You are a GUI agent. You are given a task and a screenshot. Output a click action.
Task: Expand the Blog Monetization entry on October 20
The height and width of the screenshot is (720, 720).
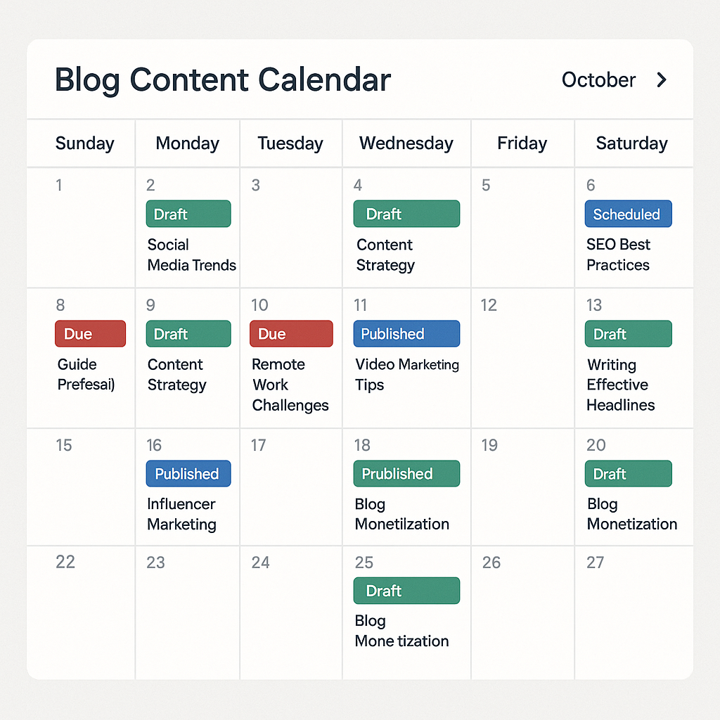(631, 514)
